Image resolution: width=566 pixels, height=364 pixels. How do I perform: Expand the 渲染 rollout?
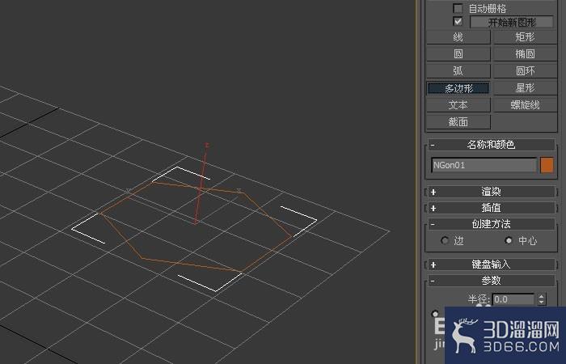[x=492, y=192]
